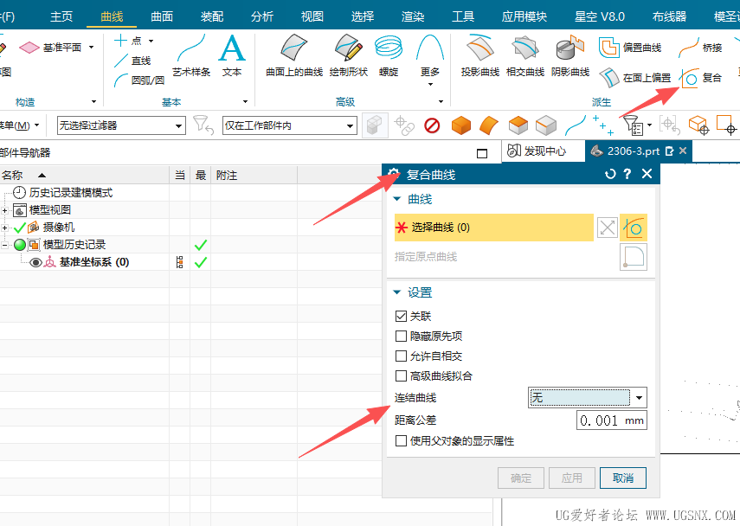Select the 直线 line tool

coord(132,61)
